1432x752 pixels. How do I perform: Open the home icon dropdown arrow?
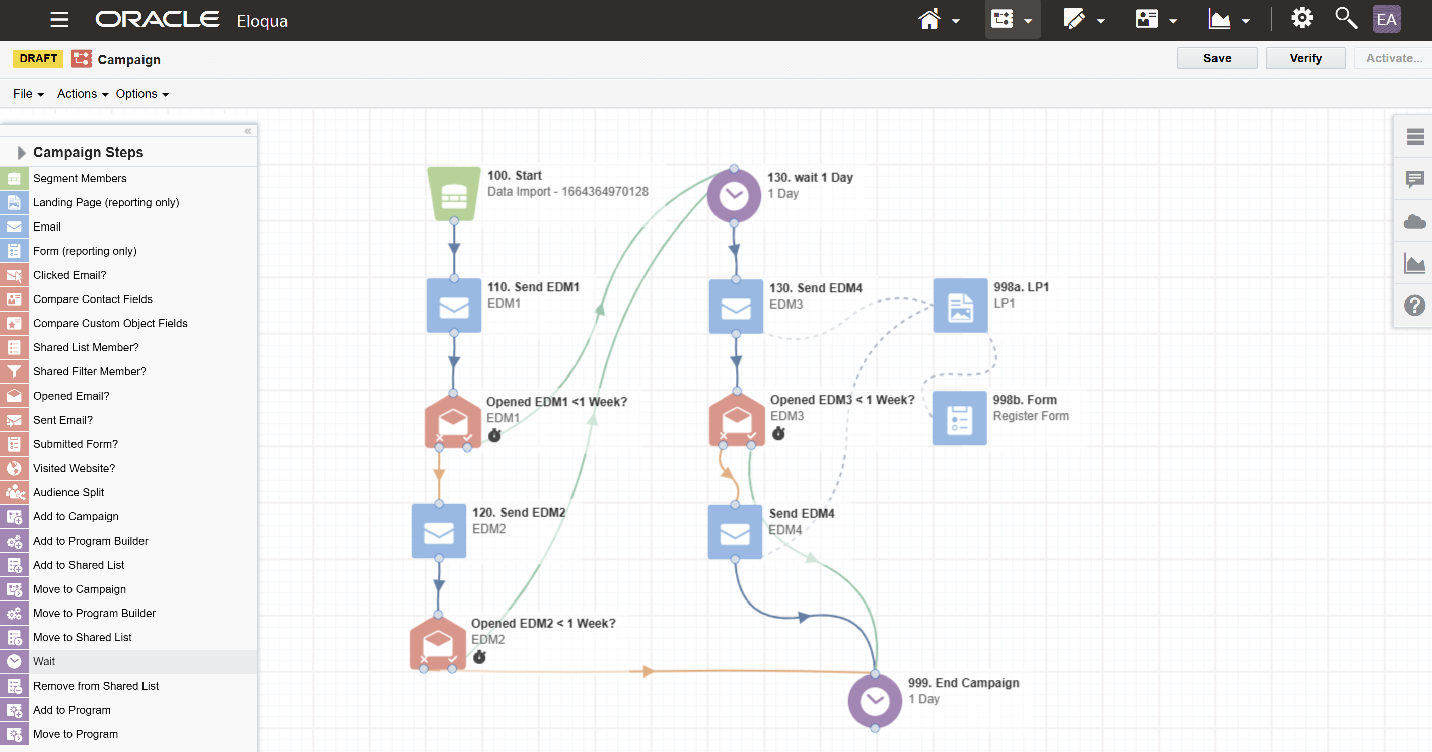[x=956, y=22]
